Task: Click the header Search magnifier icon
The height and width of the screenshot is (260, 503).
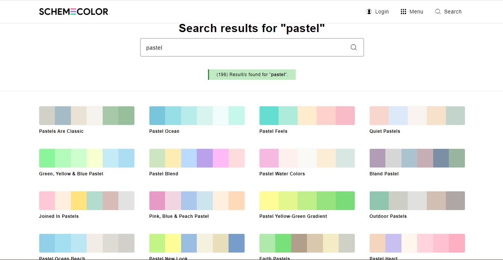Action: click(438, 12)
